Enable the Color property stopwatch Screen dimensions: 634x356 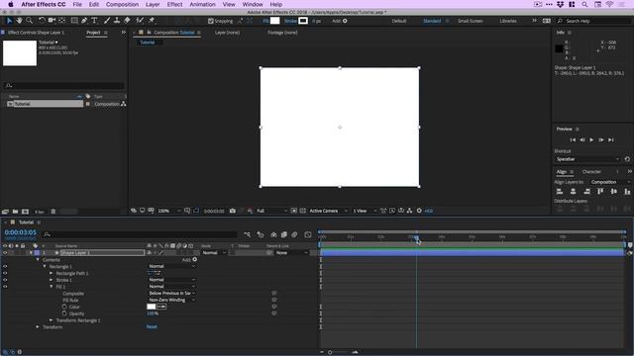click(64, 307)
